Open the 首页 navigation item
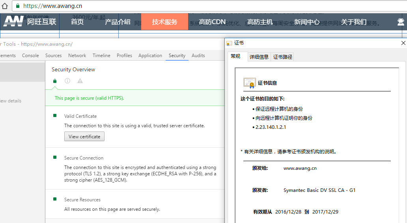 [77, 22]
